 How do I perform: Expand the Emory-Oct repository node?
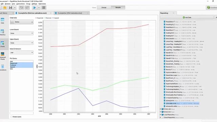160,112
